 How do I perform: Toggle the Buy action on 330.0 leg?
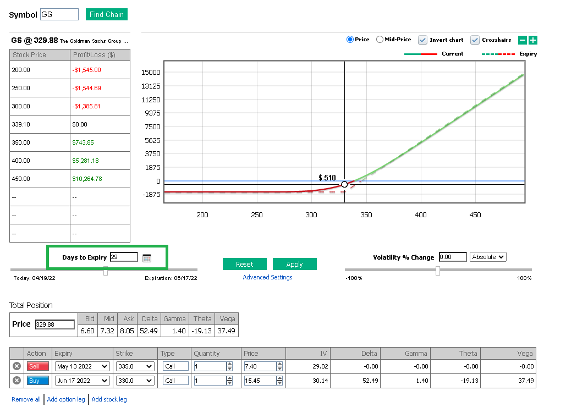tap(37, 381)
